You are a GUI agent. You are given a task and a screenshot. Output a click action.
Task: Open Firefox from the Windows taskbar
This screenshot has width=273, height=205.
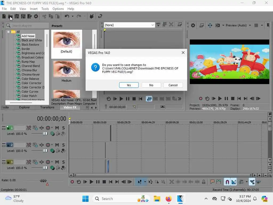[168, 199]
